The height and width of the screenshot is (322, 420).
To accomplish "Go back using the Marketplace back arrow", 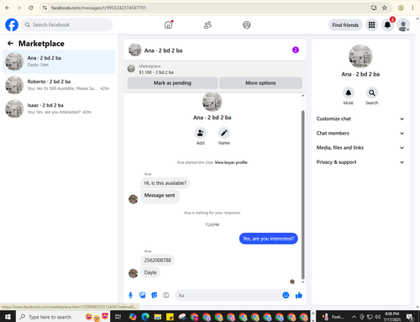I will [x=10, y=43].
